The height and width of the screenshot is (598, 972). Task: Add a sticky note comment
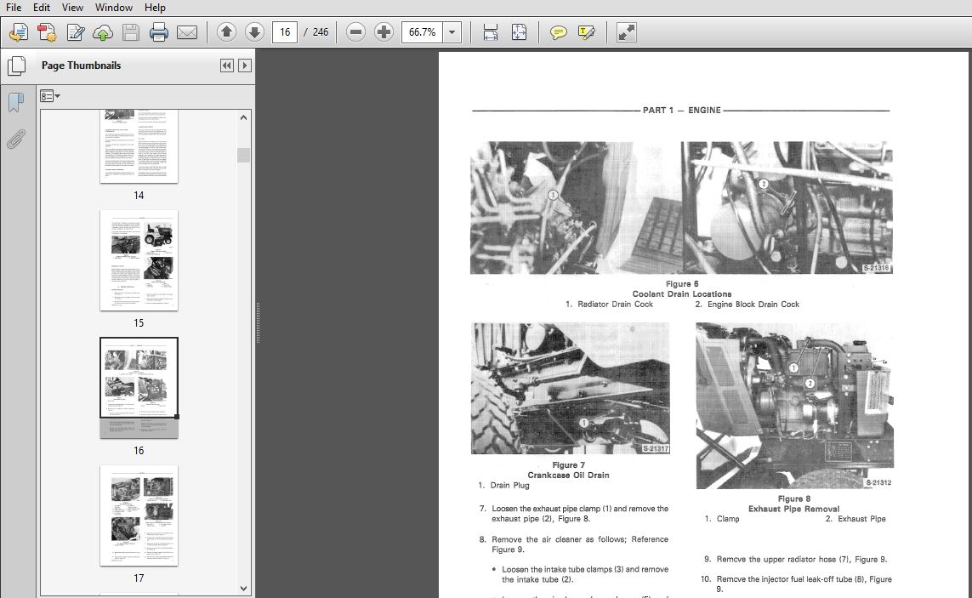click(559, 32)
